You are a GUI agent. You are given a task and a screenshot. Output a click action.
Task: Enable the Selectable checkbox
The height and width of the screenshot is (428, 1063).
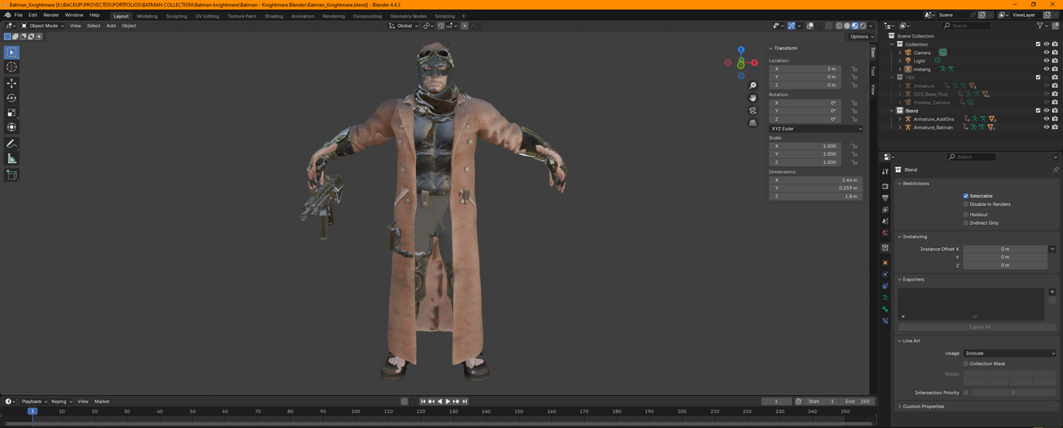point(966,196)
